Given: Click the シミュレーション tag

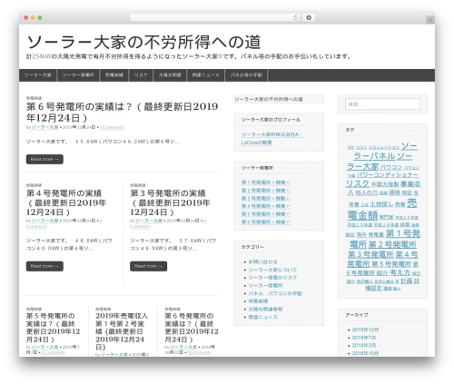Looking at the screenshot, I should (x=384, y=147).
